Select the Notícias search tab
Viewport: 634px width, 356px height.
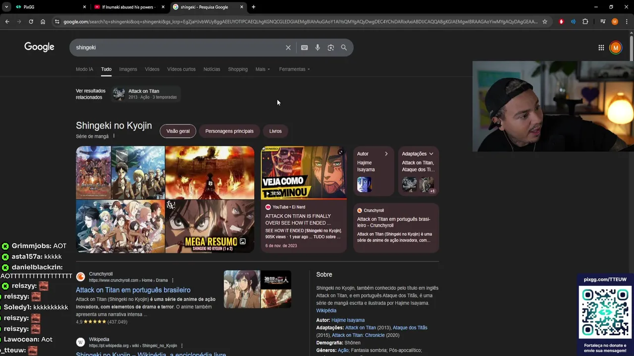pos(211,69)
